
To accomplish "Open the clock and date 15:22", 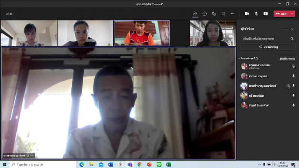I will 283,164.
